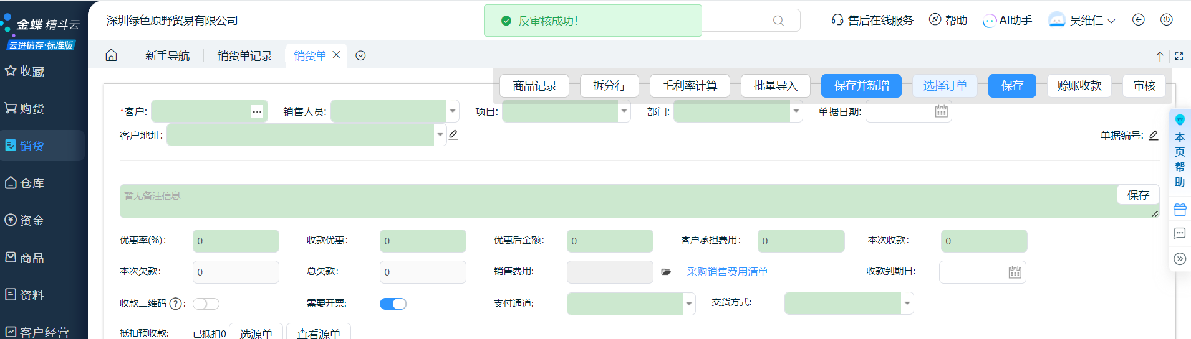This screenshot has width=1191, height=339.
Task: Toggle the payment QR code switch
Action: coord(206,304)
